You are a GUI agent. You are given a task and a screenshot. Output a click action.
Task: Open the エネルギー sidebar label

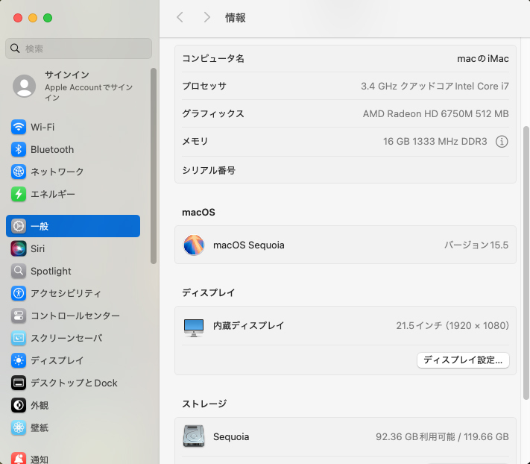click(x=53, y=194)
